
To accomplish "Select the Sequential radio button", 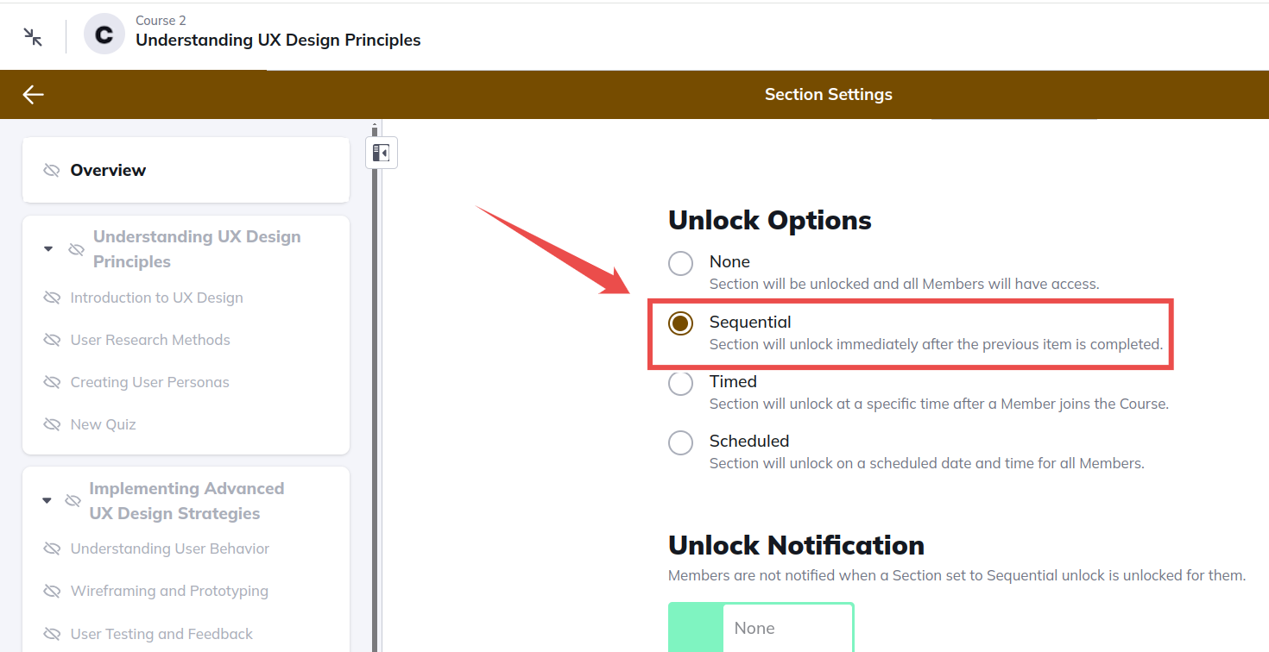I will pyautogui.click(x=680, y=323).
